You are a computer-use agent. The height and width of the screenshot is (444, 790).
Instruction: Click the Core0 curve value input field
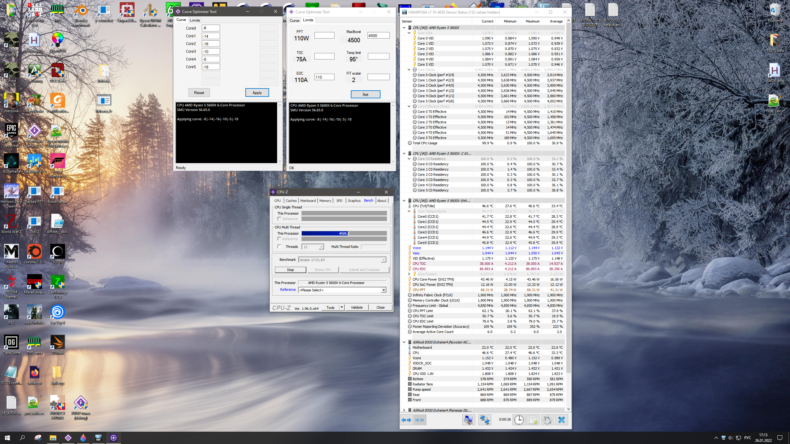click(211, 28)
